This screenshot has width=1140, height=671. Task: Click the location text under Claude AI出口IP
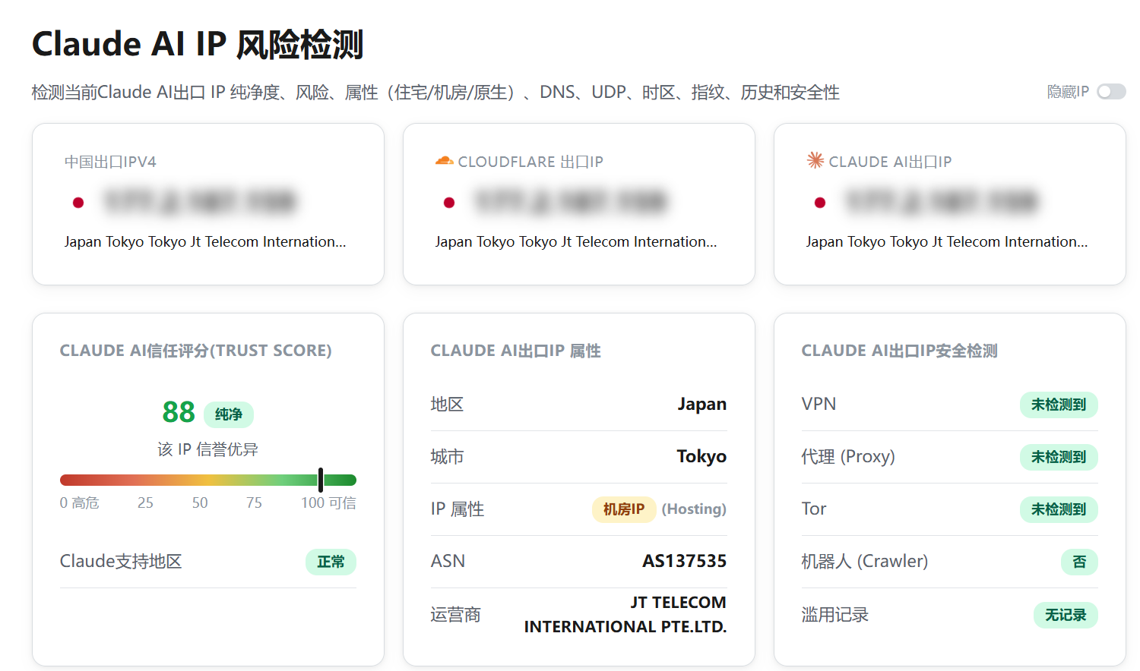point(947,241)
